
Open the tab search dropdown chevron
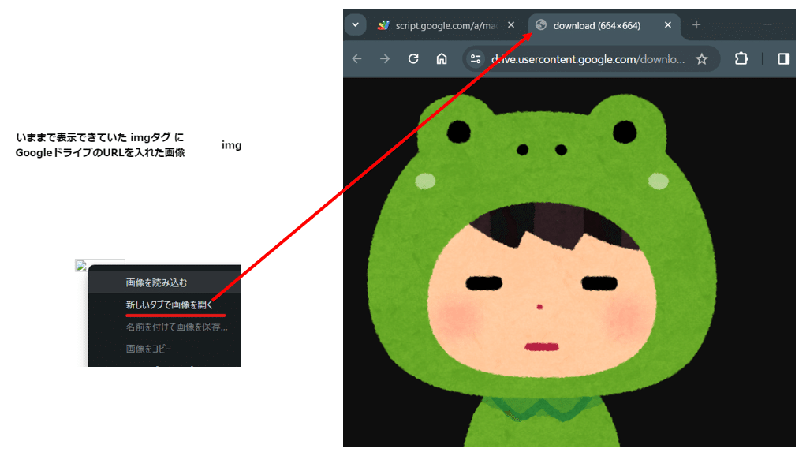tap(356, 24)
